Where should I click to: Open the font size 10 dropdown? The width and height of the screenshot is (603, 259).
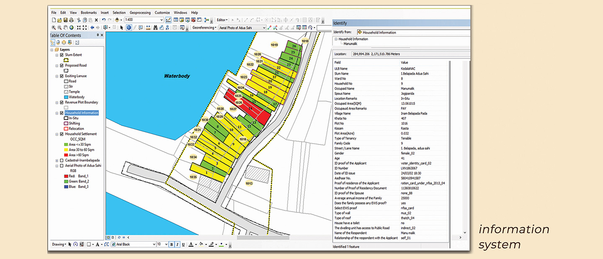pyautogui.click(x=166, y=244)
